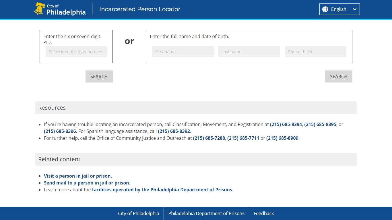Click the Resources section heading
Screen dimensions: 392x220
52,108
